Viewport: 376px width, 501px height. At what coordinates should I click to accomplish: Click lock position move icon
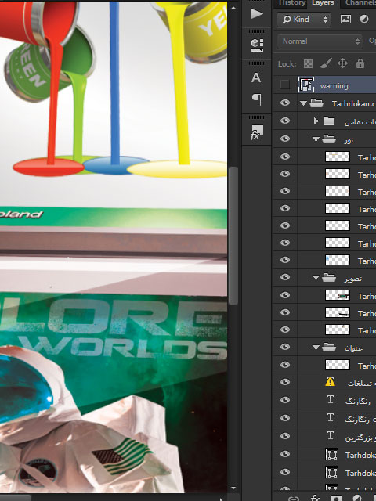point(342,63)
